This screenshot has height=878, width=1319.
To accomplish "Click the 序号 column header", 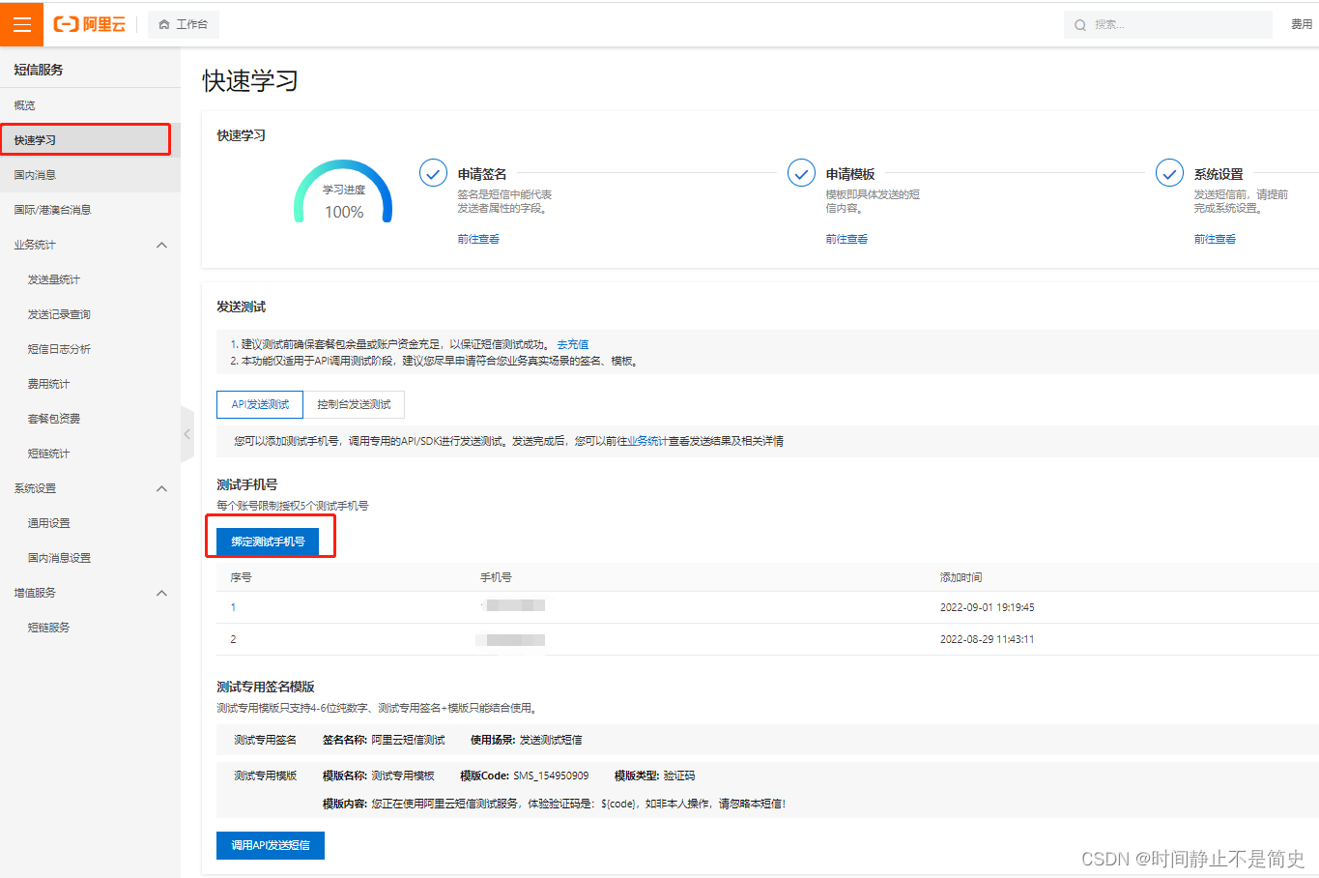I will (x=241, y=577).
